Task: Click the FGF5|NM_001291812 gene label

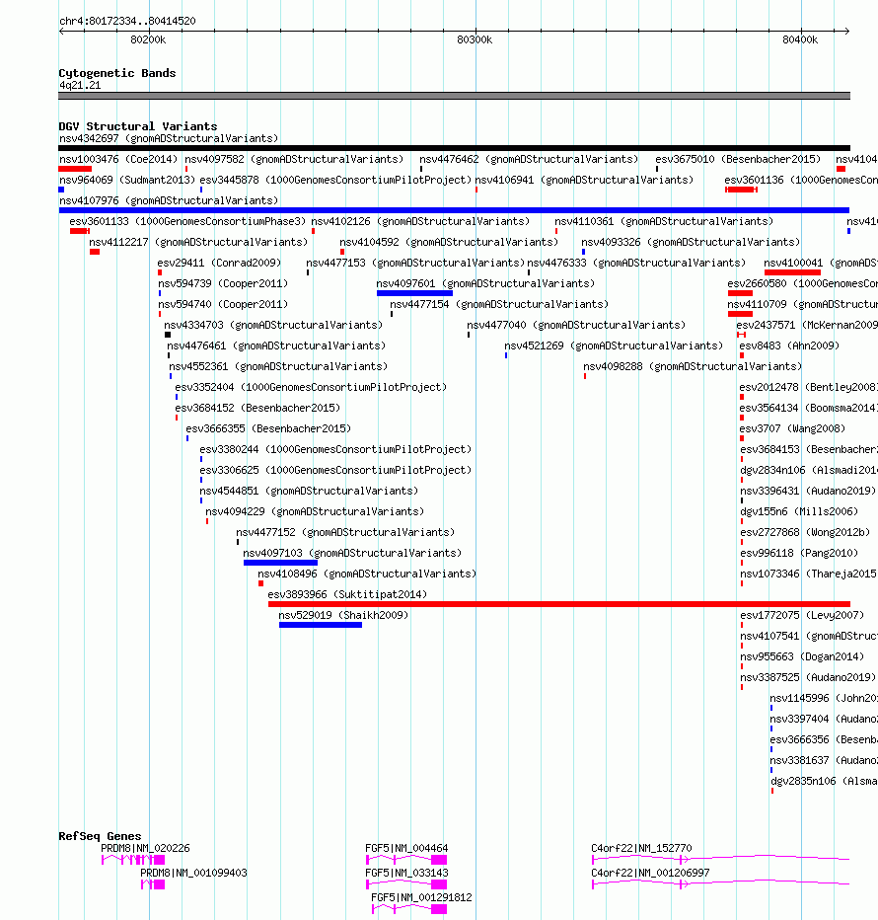Action: click(x=421, y=897)
